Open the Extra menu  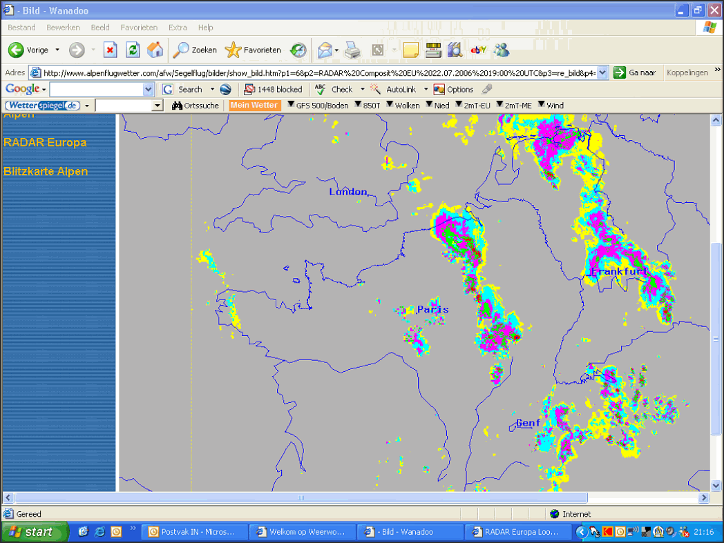[178, 28]
